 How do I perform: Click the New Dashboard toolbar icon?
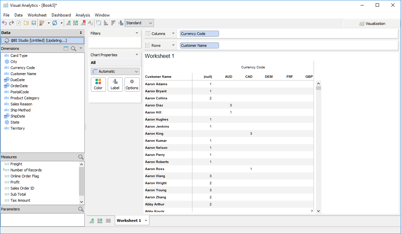coord(76,23)
